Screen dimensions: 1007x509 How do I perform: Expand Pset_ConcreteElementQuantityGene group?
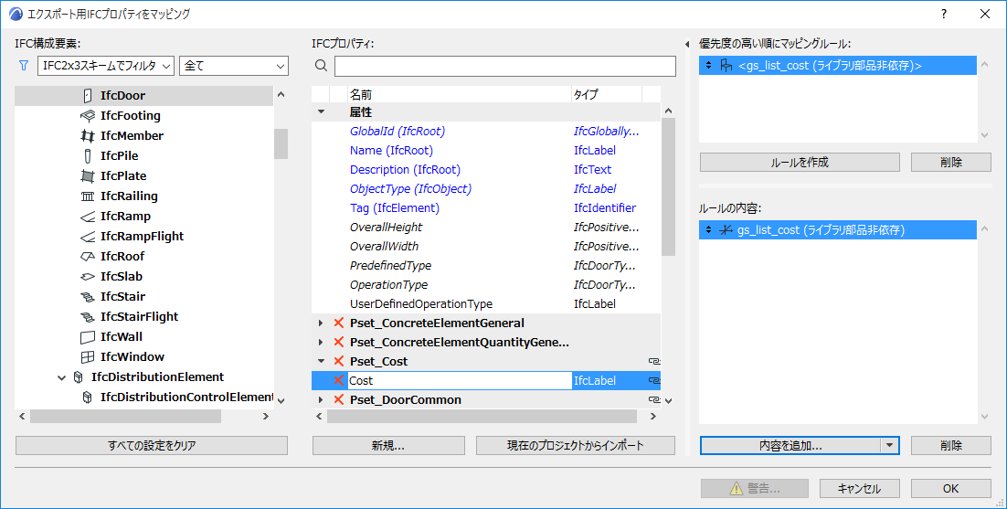[321, 342]
